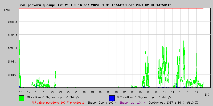Click hour 12 on the time axis
Viewport: 213px width, 106px height.
coord(181,92)
